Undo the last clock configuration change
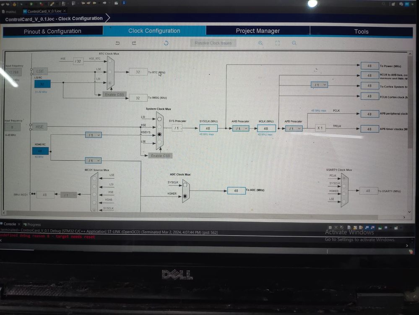 [117, 43]
